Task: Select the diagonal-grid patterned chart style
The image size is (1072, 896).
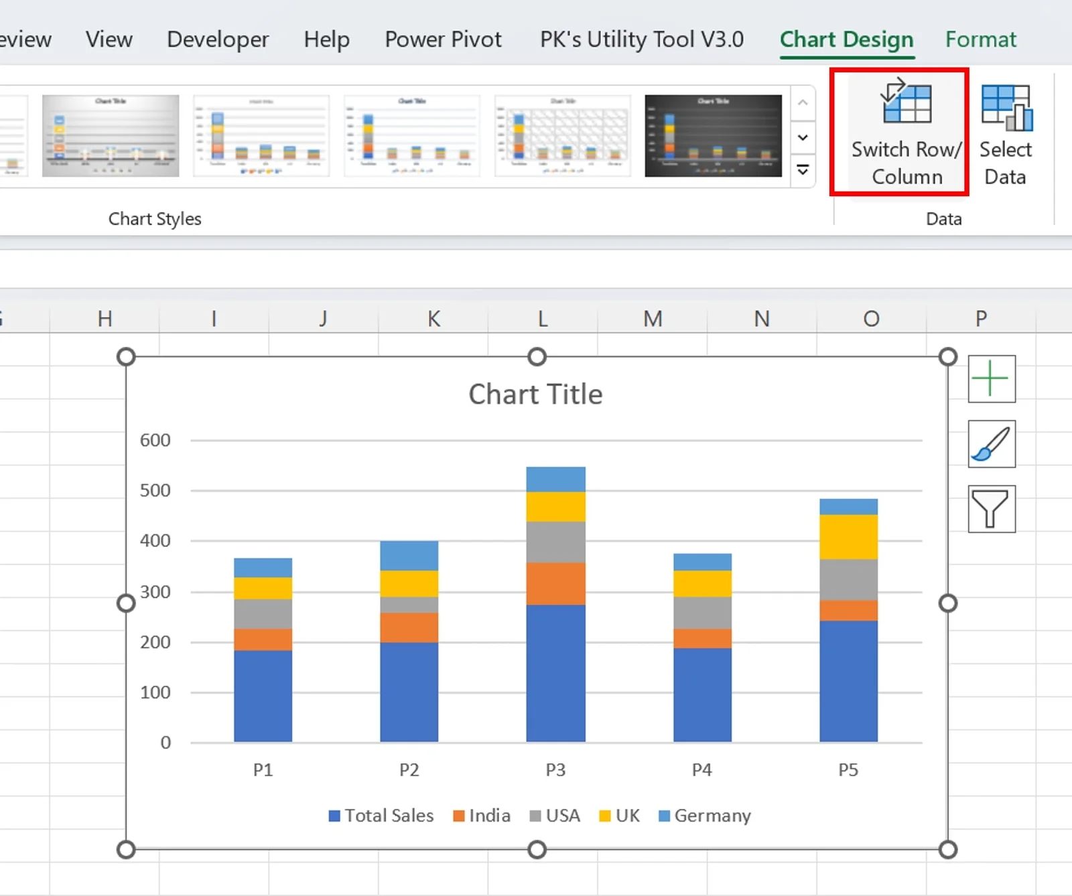Action: [562, 136]
